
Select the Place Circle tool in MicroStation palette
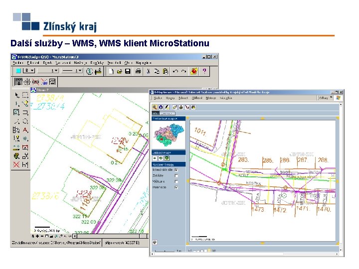pos(25,121)
